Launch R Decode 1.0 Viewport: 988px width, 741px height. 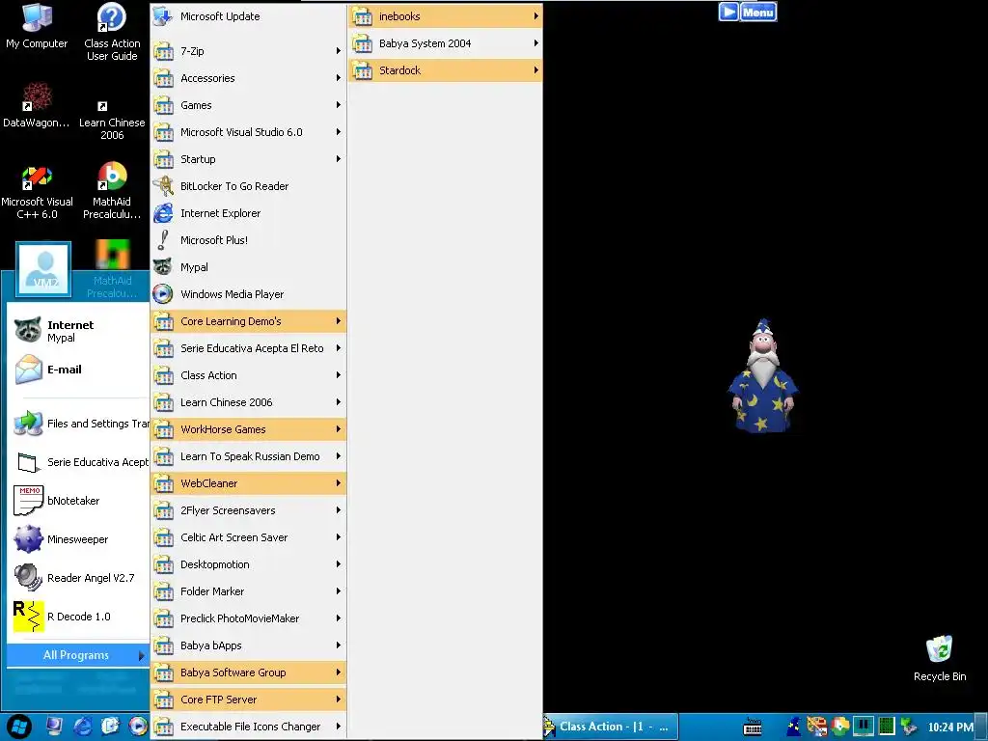(79, 617)
